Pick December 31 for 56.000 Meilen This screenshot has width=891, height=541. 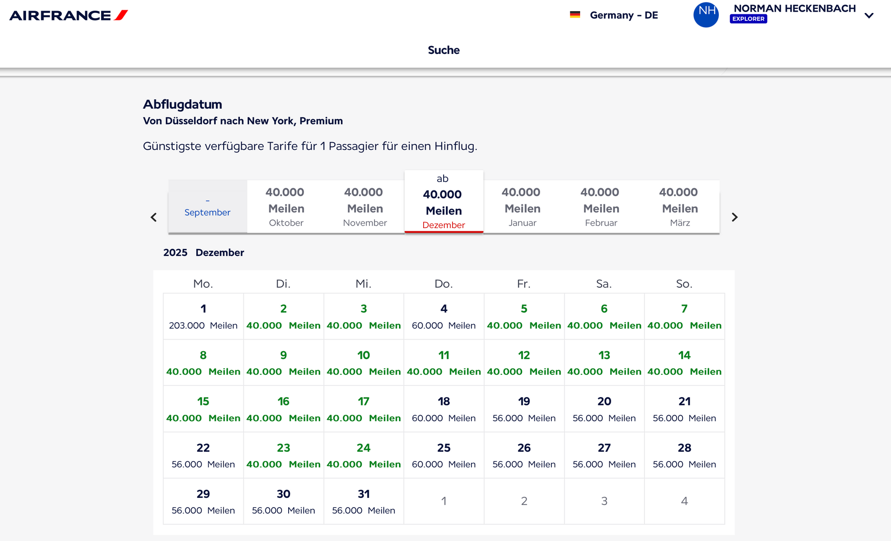364,502
